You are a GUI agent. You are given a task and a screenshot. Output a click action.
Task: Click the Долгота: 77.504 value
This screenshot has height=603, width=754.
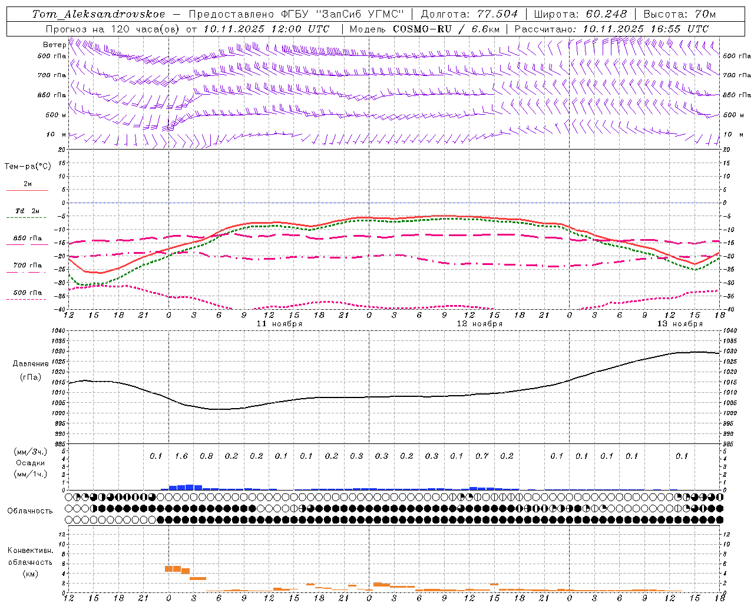coord(469,14)
